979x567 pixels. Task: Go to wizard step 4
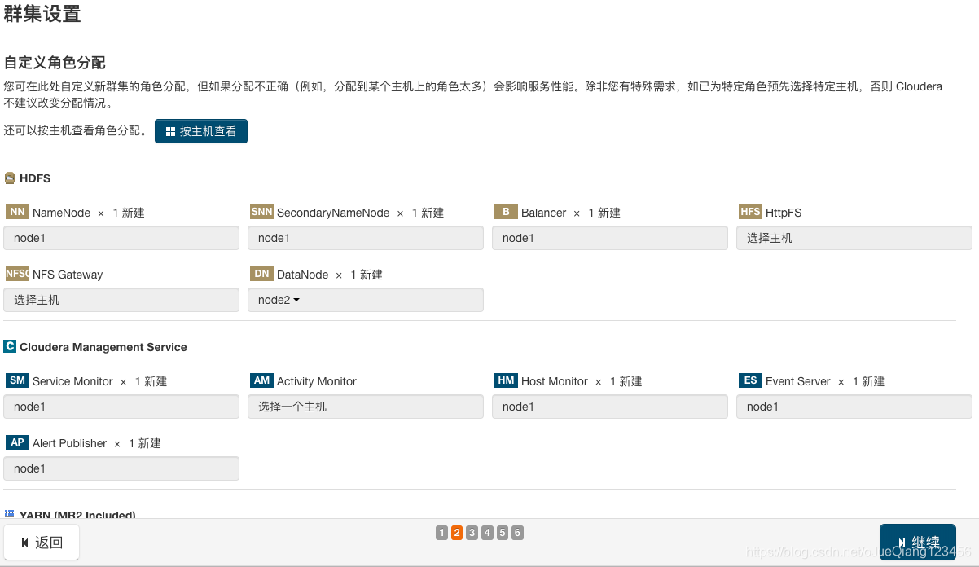click(x=487, y=533)
